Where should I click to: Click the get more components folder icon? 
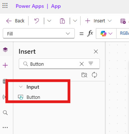point(84,75)
